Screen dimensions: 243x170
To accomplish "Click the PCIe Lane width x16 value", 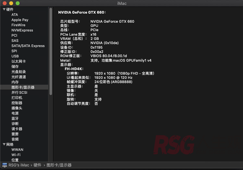I will (x=93, y=34).
